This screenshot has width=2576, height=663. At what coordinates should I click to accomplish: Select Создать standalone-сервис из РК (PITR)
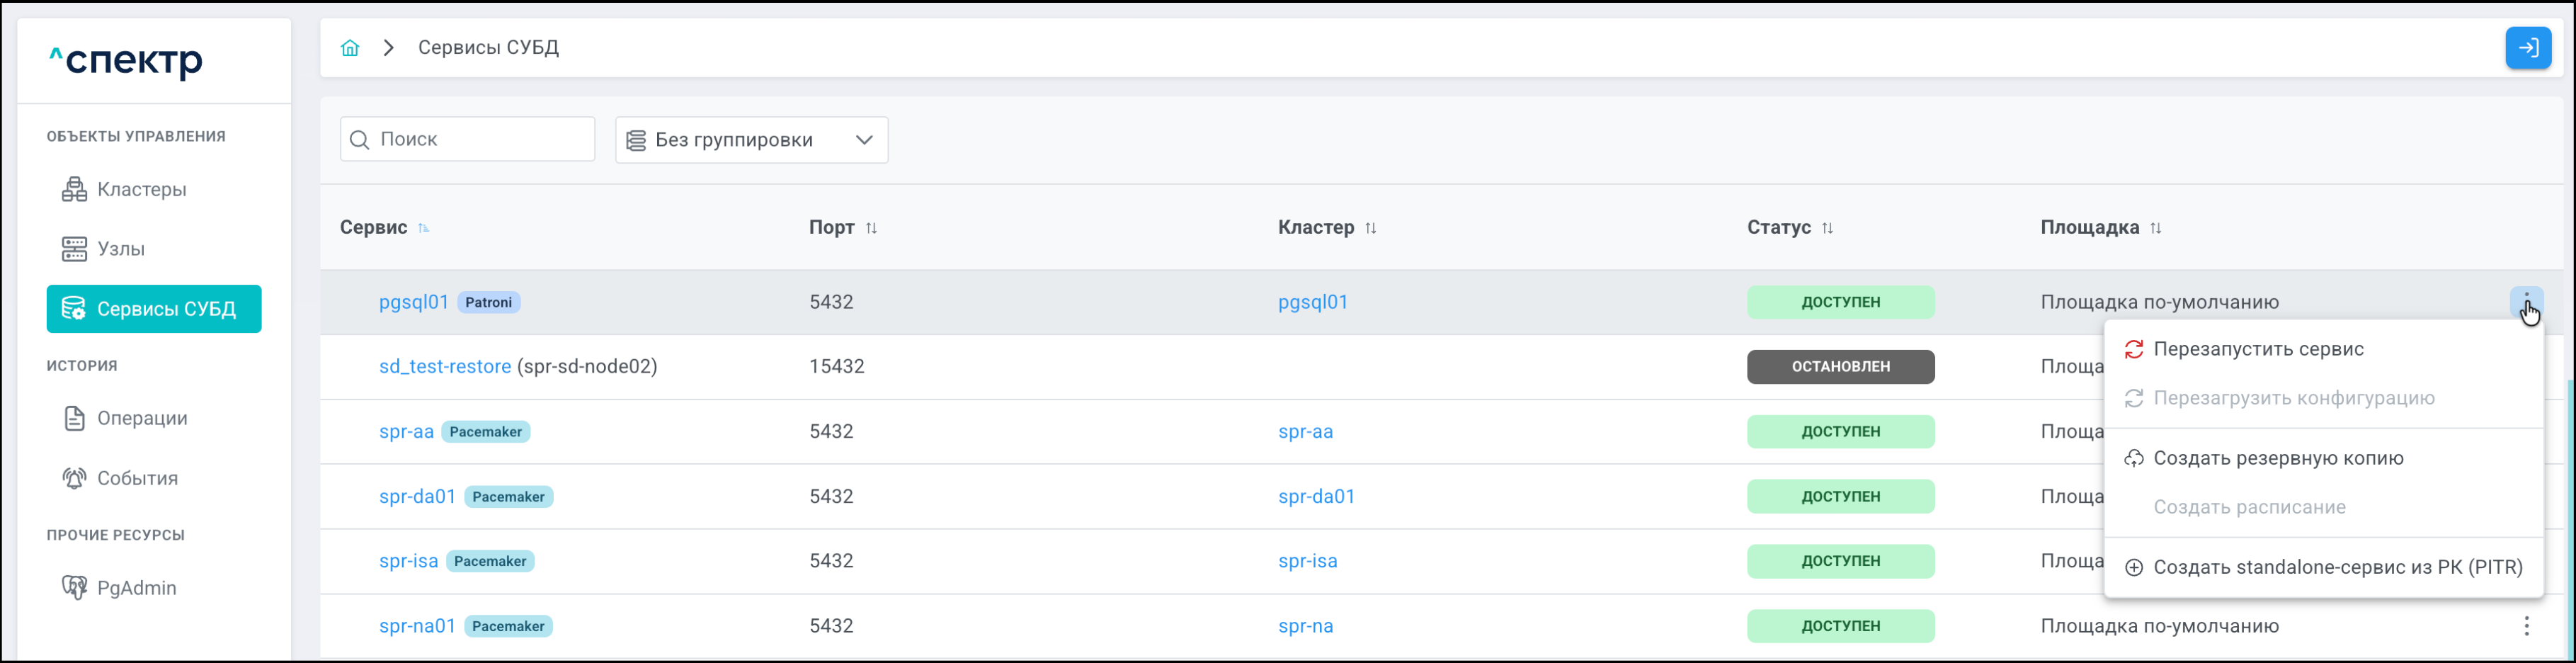pos(2337,567)
